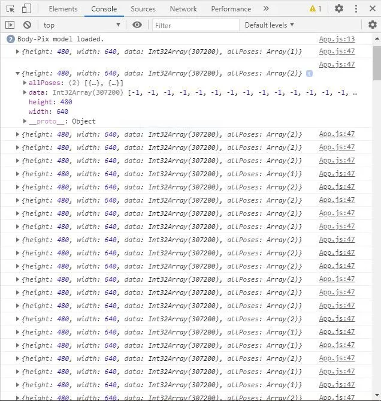The image size is (381, 401).
Task: Select the 'width: 640' property line
Action: (x=49, y=111)
